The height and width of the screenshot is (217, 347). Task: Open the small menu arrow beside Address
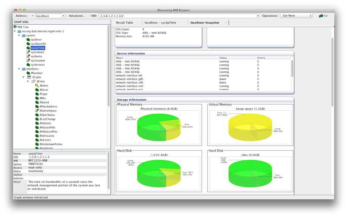click(x=33, y=16)
